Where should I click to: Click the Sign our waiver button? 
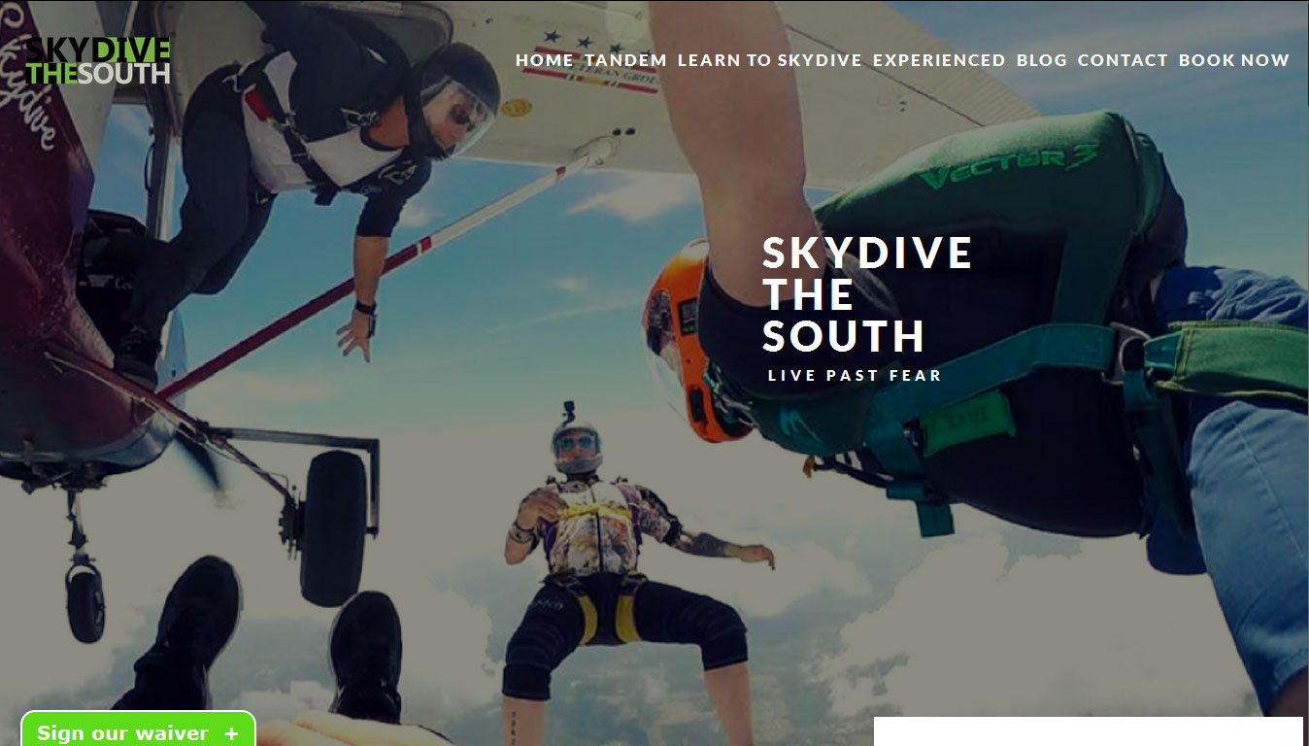point(138,729)
